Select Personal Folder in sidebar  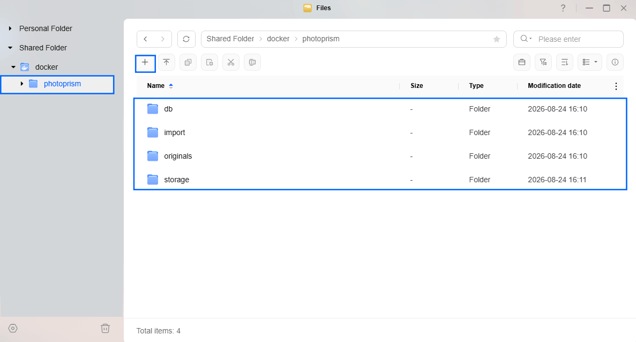[x=46, y=28]
